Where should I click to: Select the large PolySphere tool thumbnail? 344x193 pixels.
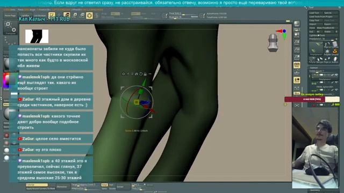[316, 48]
